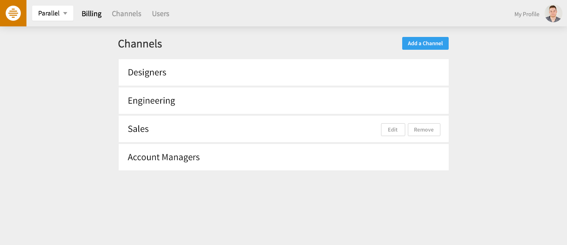The height and width of the screenshot is (245, 567).
Task: Open the My Profile link
Action: [x=527, y=14]
